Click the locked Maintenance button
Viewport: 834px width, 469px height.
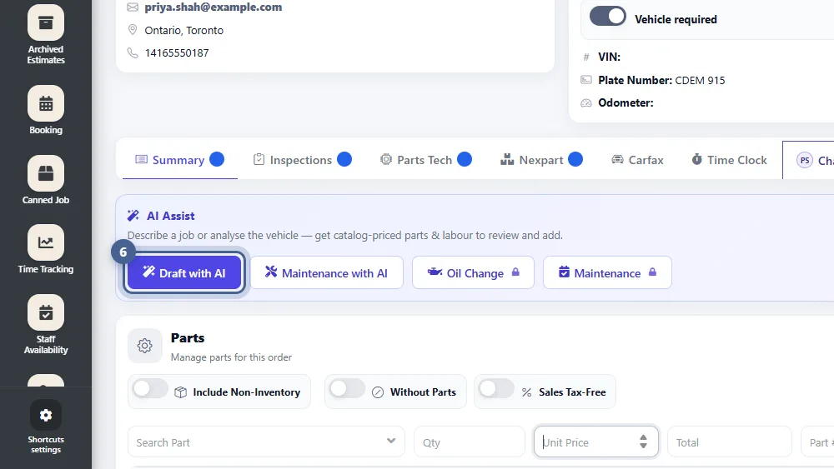(607, 273)
